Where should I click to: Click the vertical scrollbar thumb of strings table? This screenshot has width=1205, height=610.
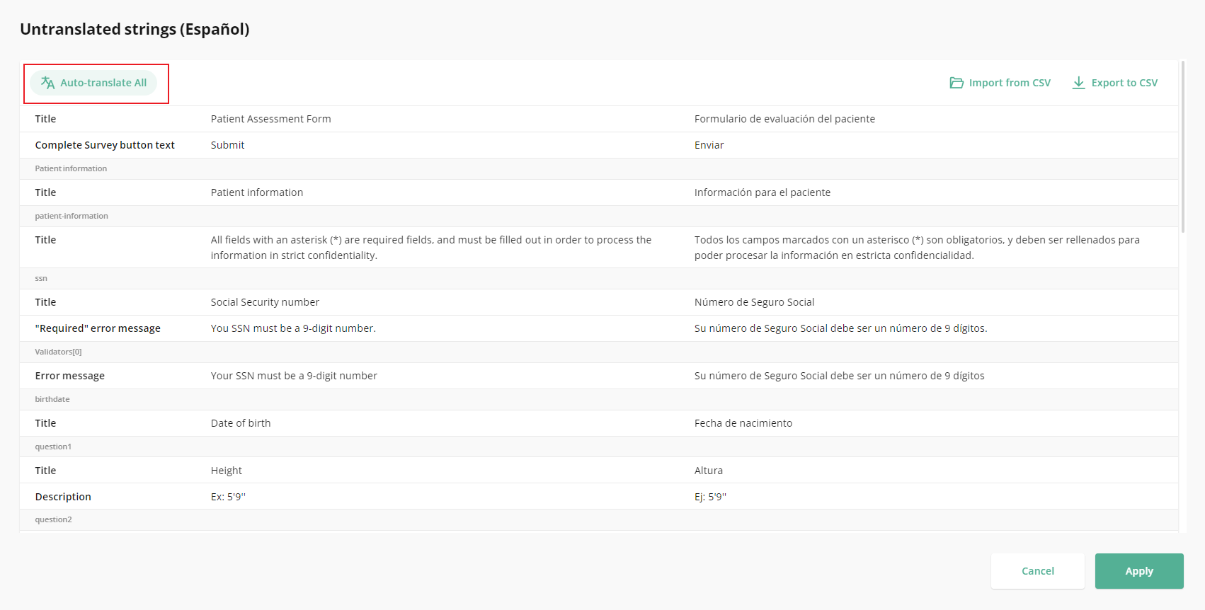1183,146
